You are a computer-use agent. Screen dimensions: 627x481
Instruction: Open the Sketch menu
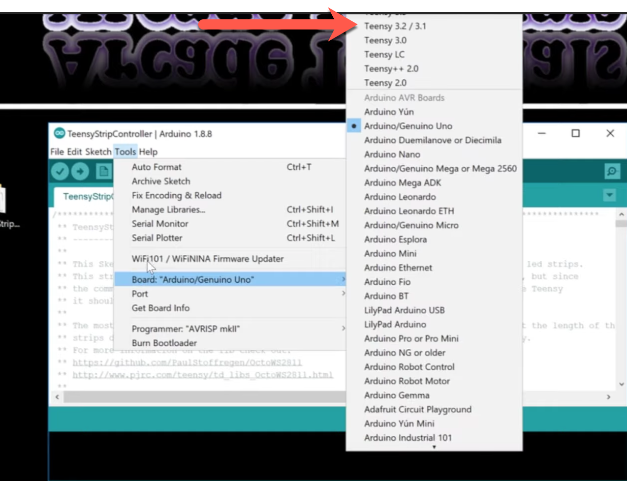pos(98,152)
